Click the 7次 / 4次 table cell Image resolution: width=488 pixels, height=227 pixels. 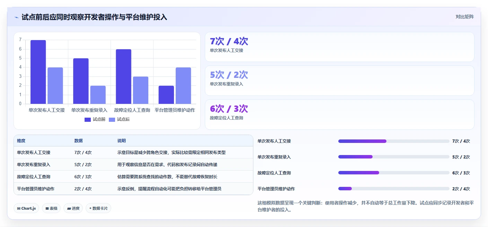click(x=83, y=153)
